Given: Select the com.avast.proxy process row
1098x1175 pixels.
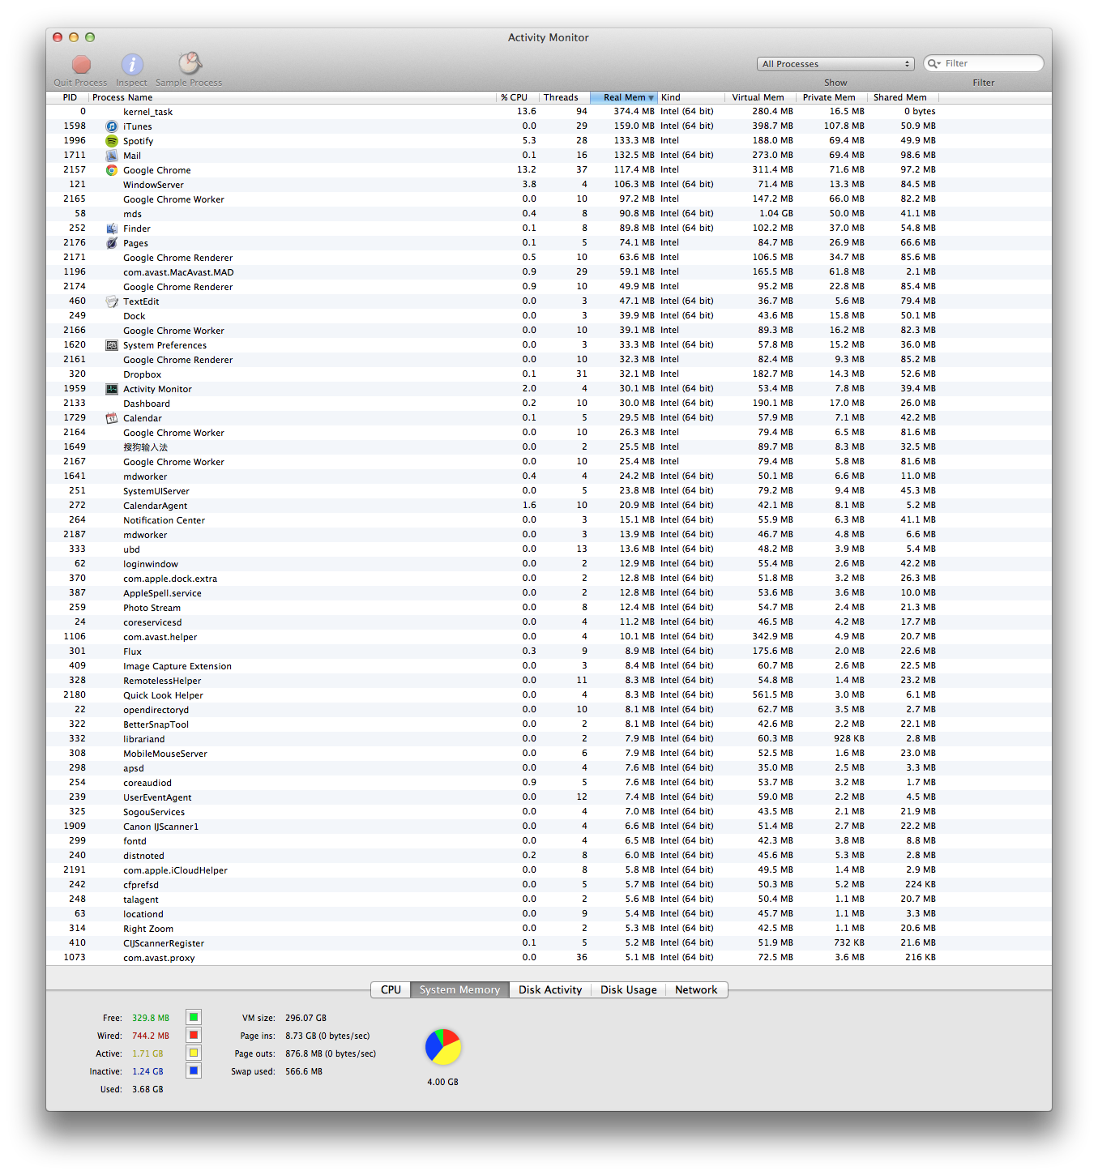Looking at the screenshot, I should (x=549, y=958).
